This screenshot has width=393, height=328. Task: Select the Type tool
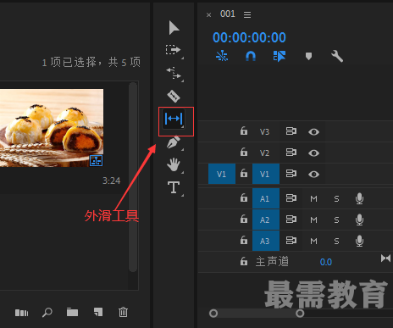174,187
